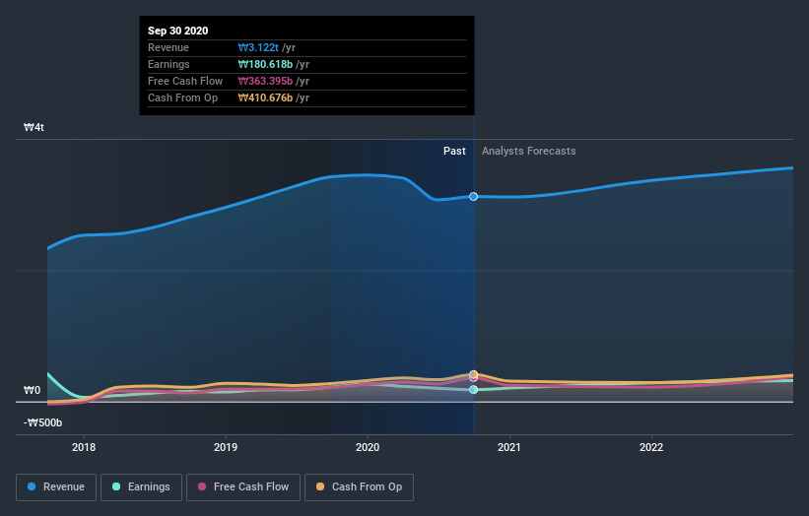
Task: Click the -₩500b y-axis label
Action: [42, 422]
